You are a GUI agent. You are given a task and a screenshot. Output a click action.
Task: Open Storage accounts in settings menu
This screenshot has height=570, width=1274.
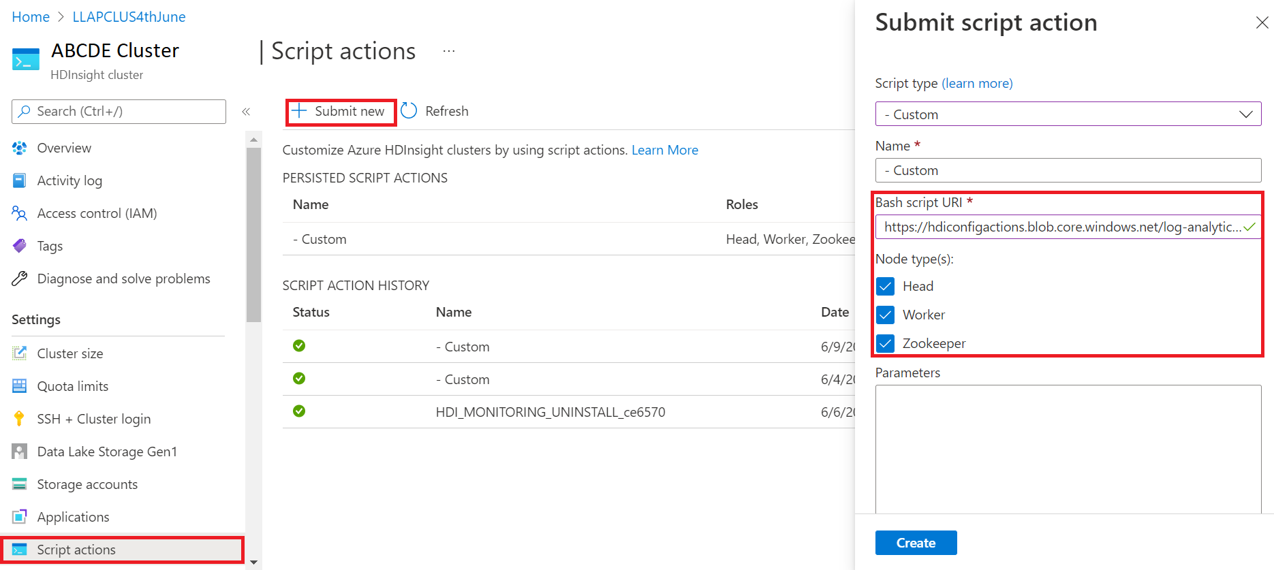point(87,484)
